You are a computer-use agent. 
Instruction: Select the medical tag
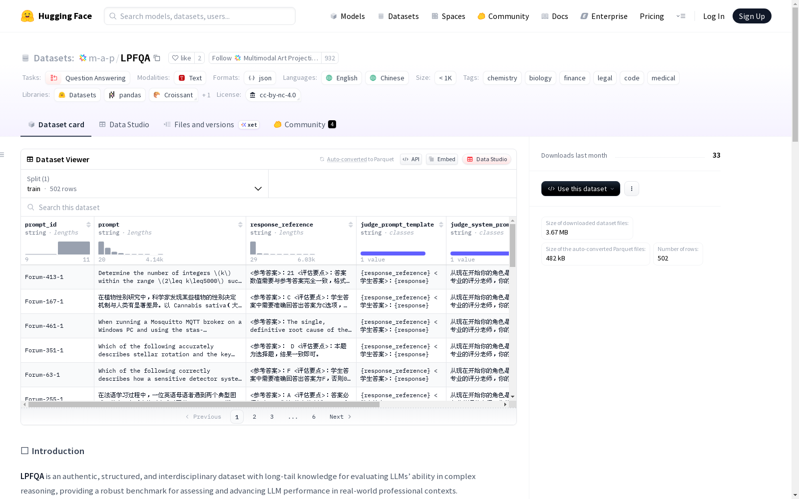663,78
